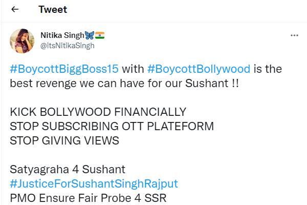Click the line STOP GIVING VIEWS
This screenshot has width=307, height=205.
click(x=64, y=140)
